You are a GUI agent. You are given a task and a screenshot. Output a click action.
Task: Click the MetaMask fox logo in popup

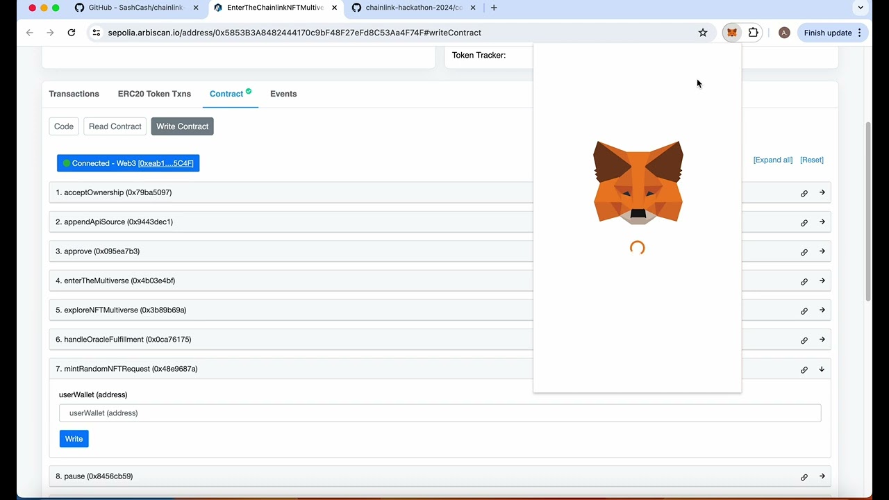638,183
